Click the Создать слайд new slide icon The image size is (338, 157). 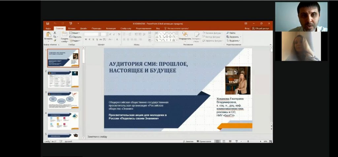click(x=64, y=34)
